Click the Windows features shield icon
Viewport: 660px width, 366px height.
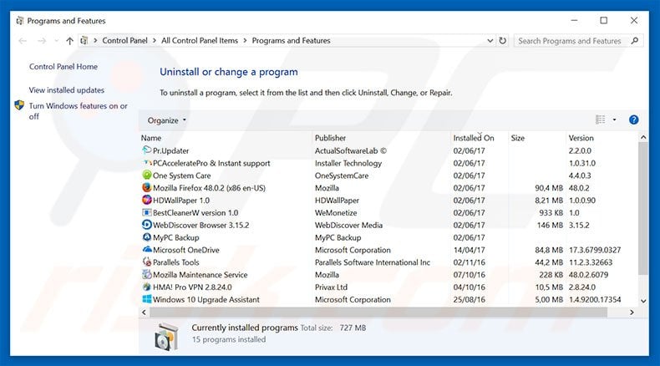coord(19,105)
